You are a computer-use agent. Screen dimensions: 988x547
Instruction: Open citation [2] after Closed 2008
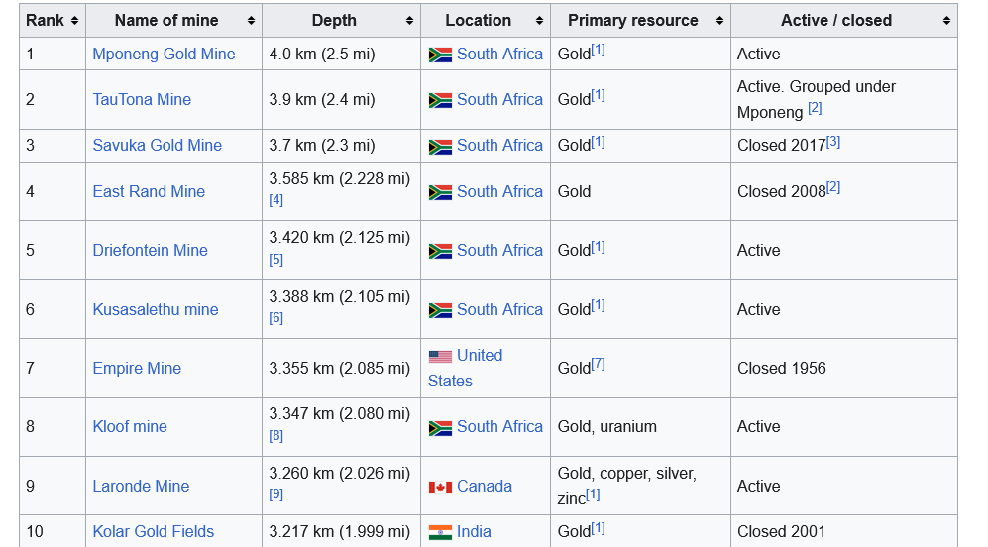[x=833, y=188]
